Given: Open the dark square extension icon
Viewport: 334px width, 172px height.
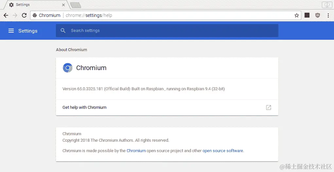Looking at the screenshot, I should click(x=307, y=15).
